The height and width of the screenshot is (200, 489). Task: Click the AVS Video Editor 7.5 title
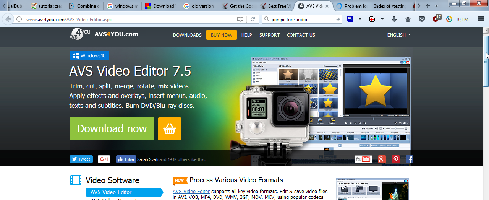tap(130, 71)
